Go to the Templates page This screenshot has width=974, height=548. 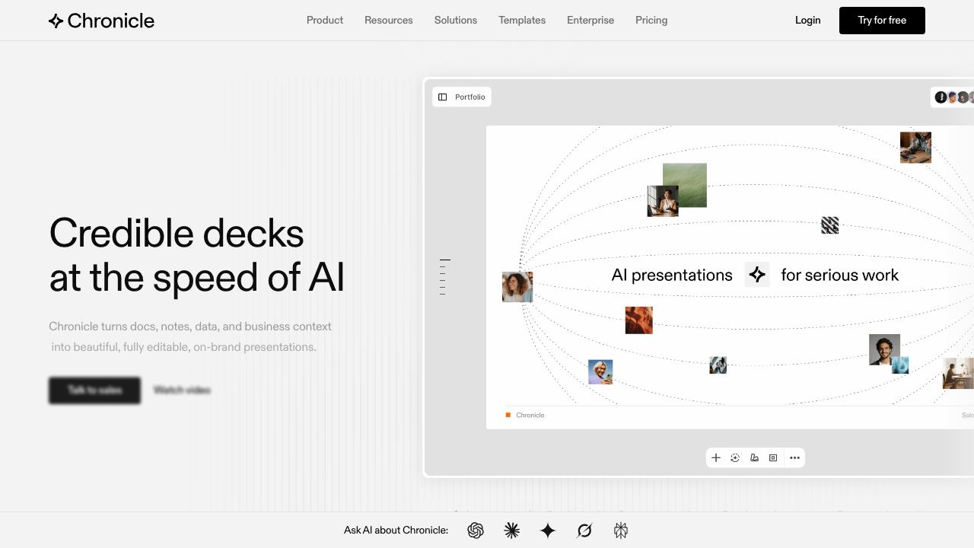(522, 21)
